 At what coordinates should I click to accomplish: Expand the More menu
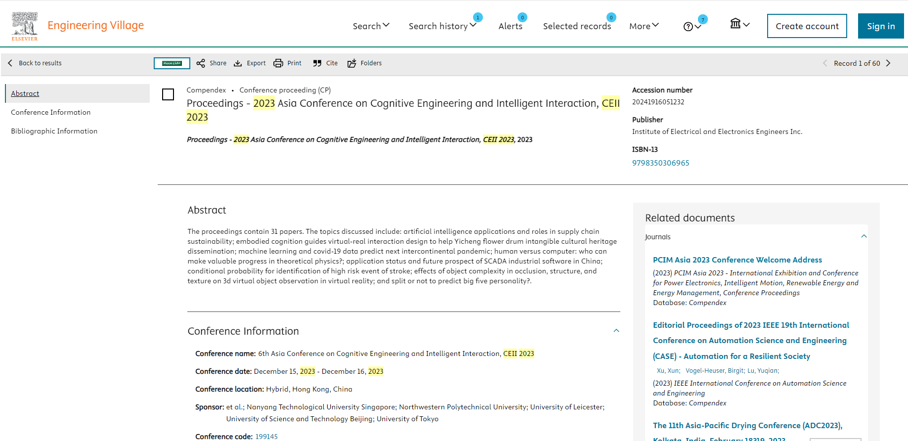tap(644, 26)
